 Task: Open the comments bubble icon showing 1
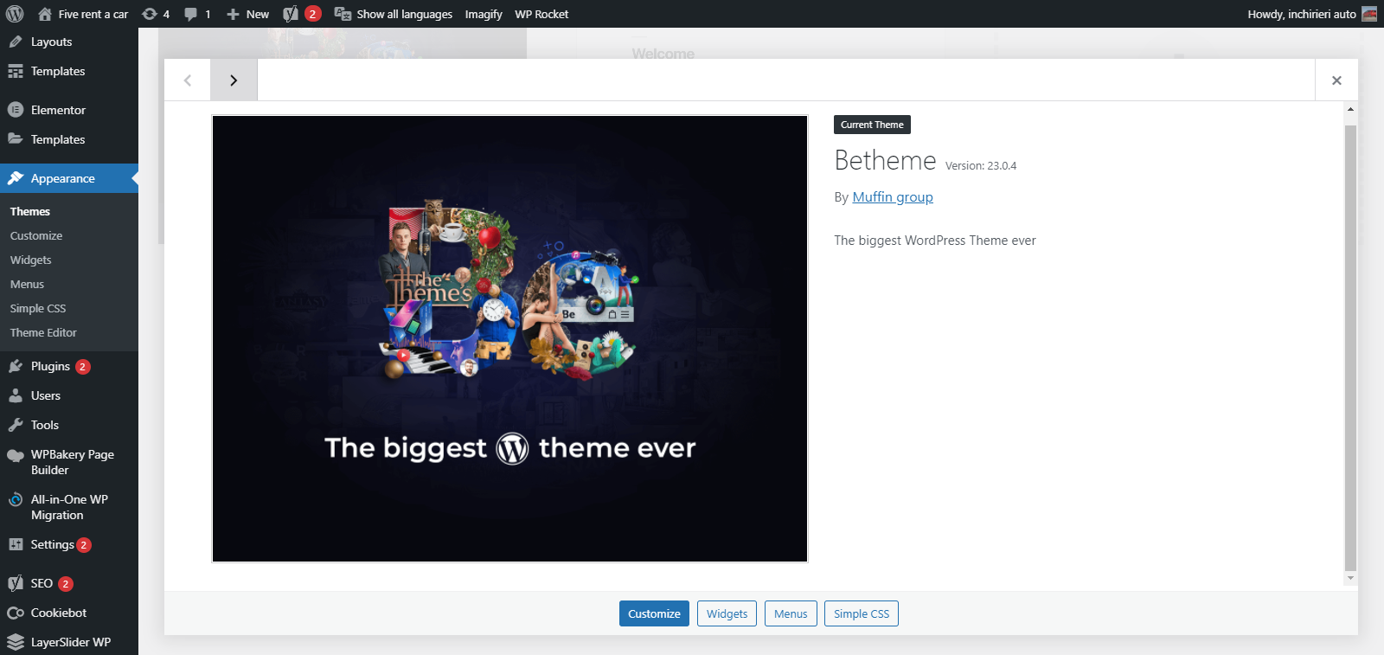(x=198, y=14)
